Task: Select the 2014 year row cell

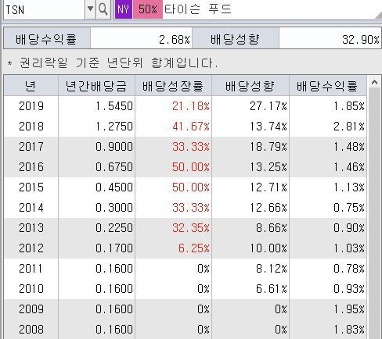Action: tap(31, 208)
